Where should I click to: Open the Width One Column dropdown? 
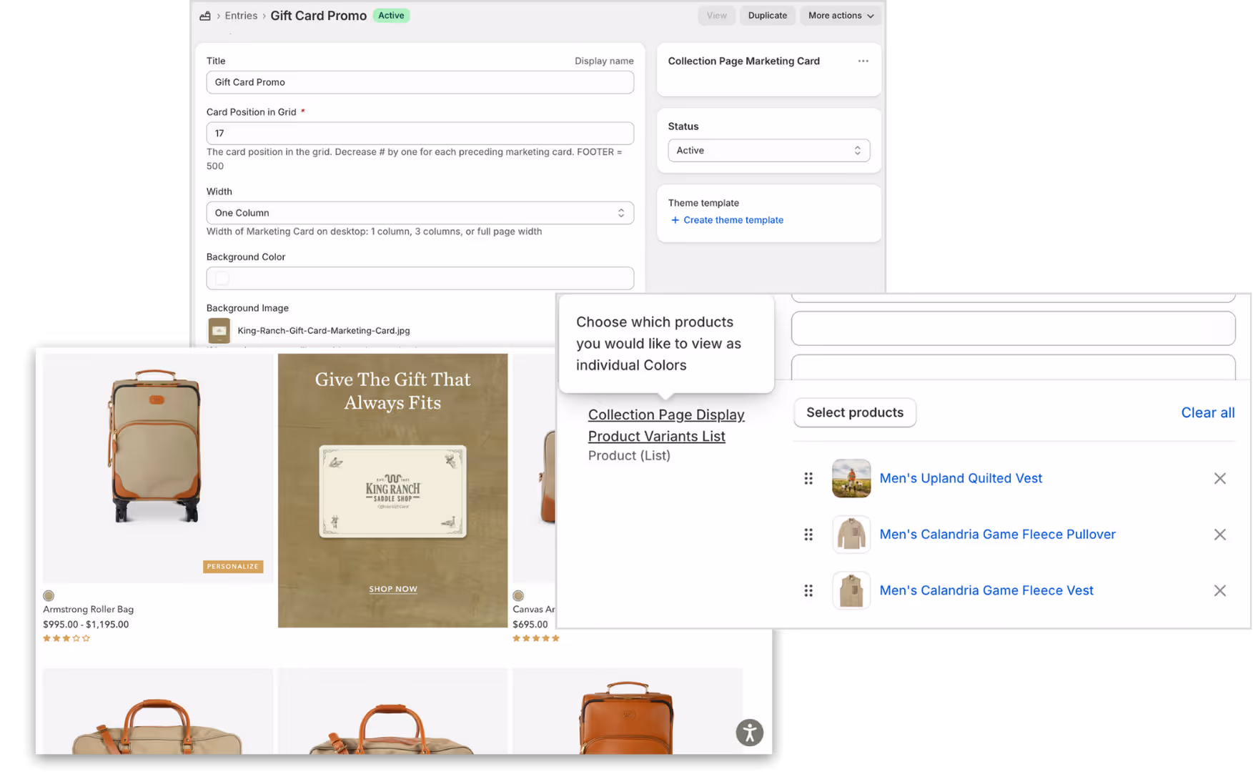[x=420, y=213]
